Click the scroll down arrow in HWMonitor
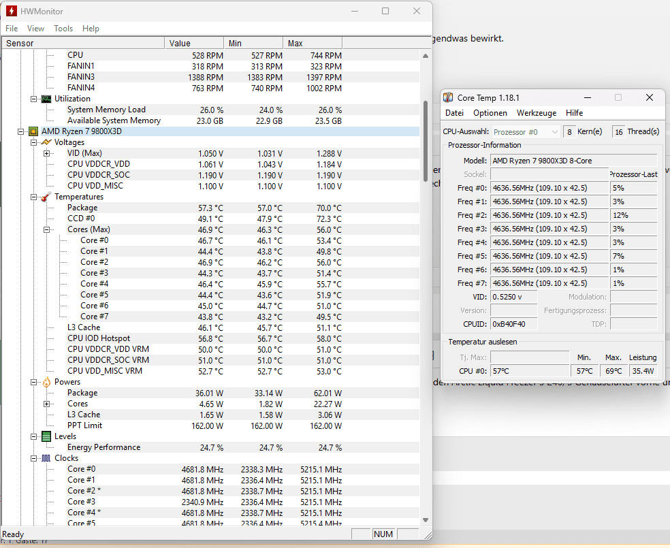The height and width of the screenshot is (548, 670). (x=425, y=520)
